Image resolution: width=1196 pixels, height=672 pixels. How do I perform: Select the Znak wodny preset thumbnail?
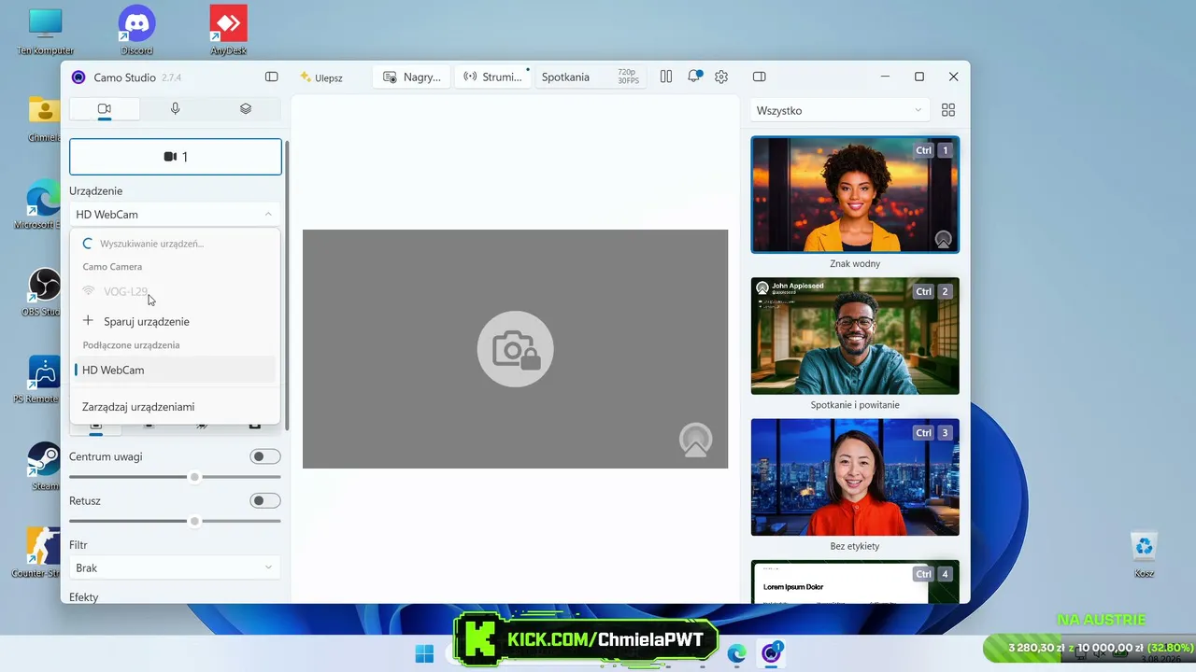855,195
